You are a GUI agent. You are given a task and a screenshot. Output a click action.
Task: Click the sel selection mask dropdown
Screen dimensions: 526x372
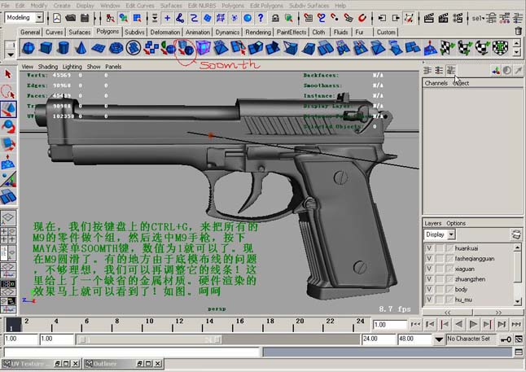pyautogui.click(x=478, y=18)
